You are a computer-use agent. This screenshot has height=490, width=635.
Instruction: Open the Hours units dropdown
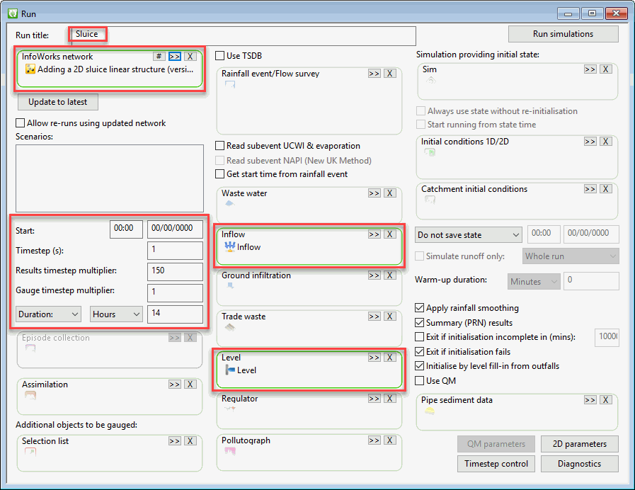[116, 314]
